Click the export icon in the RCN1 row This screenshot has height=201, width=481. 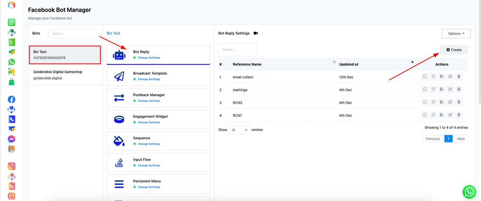click(442, 115)
